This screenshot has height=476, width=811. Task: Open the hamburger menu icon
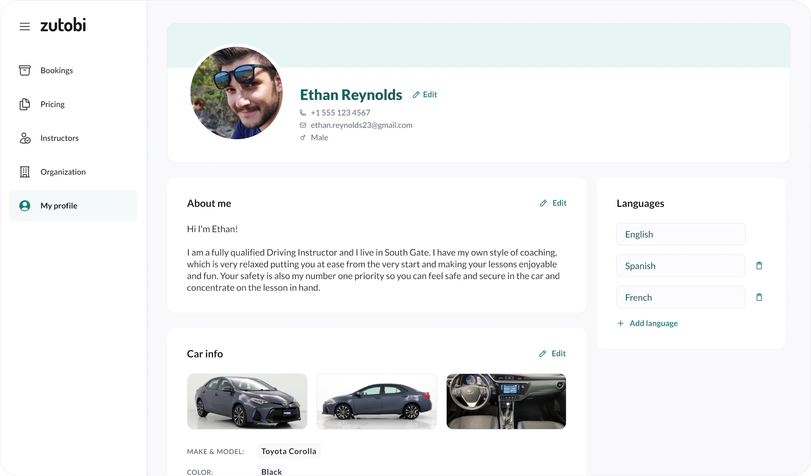click(25, 27)
